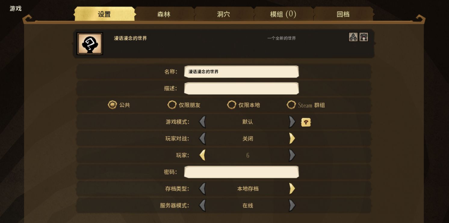Click left arrow for 游戏模式 setting
This screenshot has width=449, height=223.
(203, 122)
